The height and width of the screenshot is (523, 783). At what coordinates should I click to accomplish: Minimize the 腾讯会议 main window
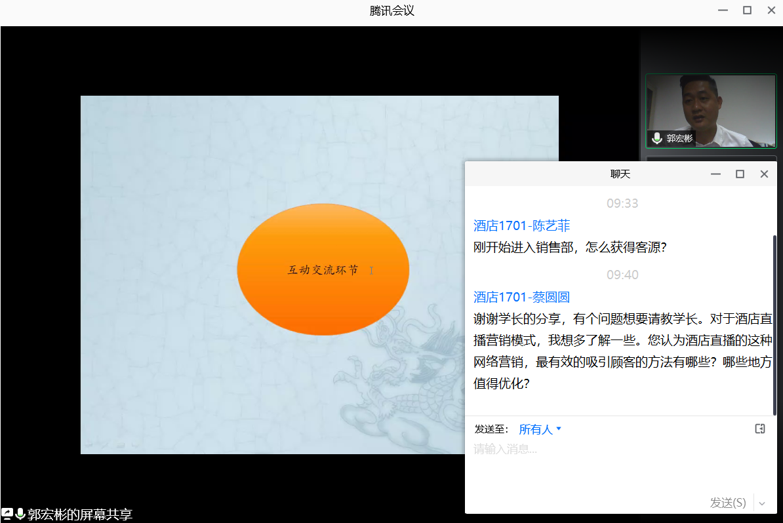[722, 10]
